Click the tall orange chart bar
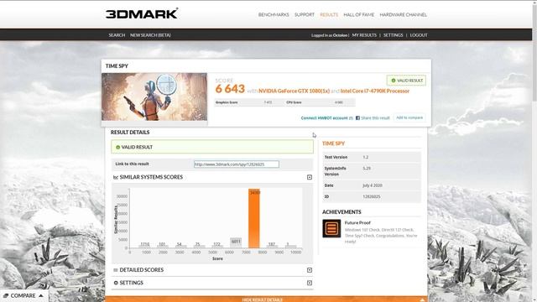Image resolution: width=537 pixels, height=302 pixels. pos(254,218)
